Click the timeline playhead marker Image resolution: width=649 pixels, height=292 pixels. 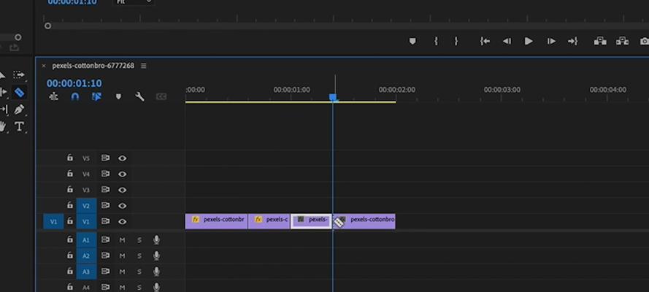333,97
